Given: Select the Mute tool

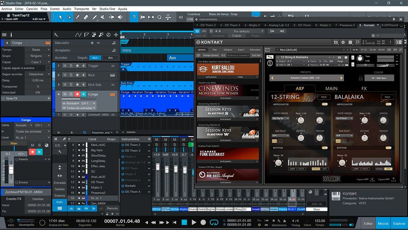Looking at the screenshot, I should [x=103, y=17].
